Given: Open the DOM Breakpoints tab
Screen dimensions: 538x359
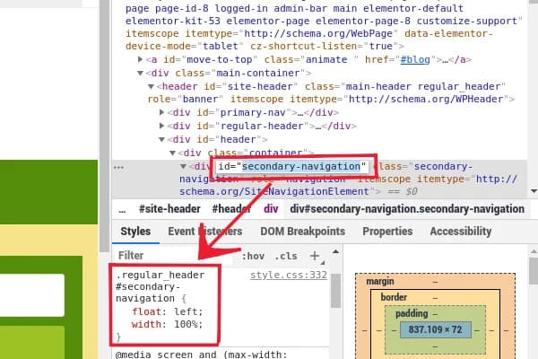Looking at the screenshot, I should click(x=303, y=232).
